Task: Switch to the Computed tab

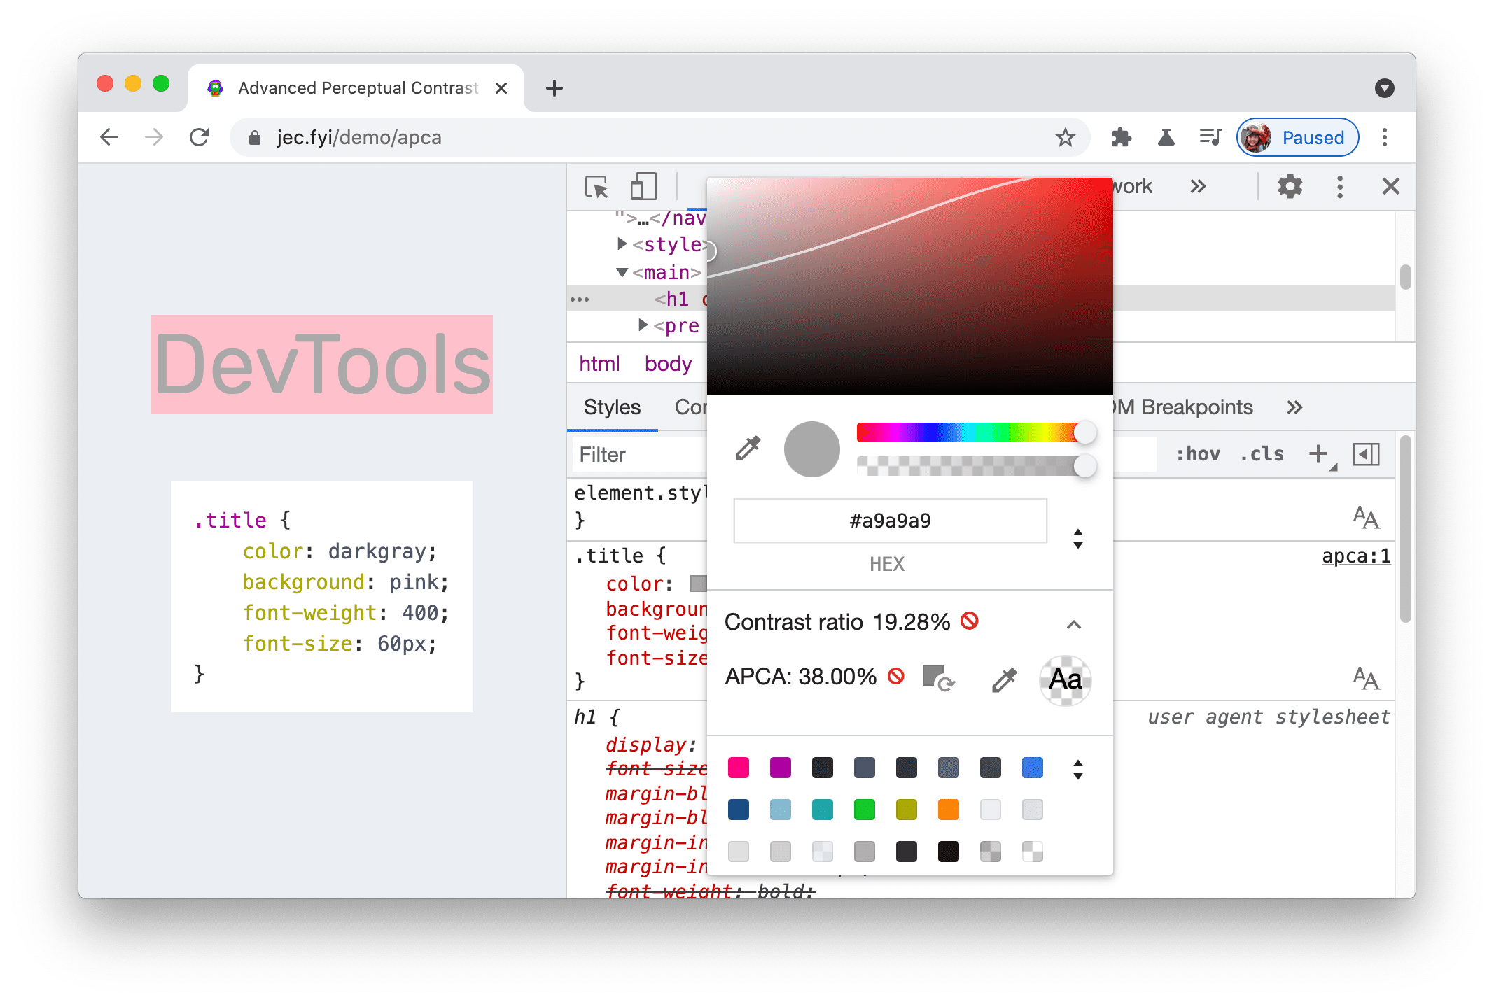Action: 694,406
